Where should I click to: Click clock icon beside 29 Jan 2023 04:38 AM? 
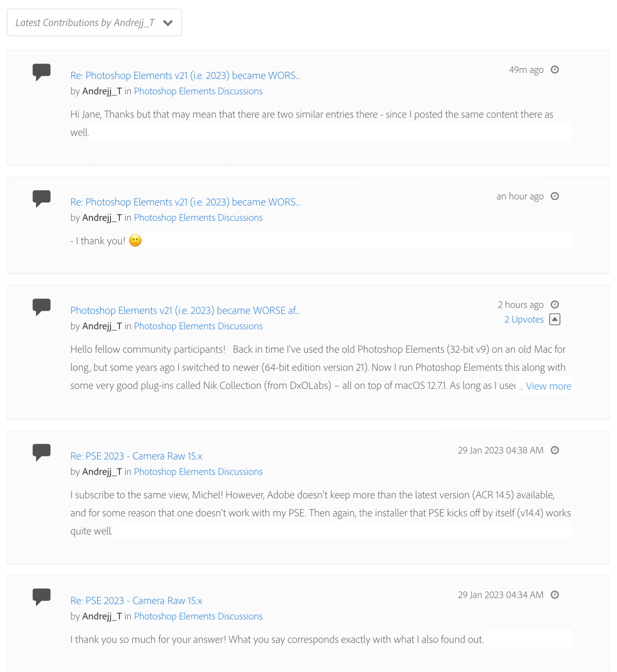click(x=554, y=450)
